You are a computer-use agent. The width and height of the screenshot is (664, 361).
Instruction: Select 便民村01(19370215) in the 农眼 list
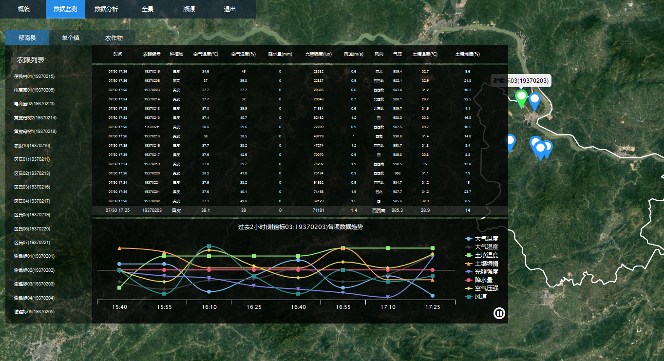coord(34,76)
